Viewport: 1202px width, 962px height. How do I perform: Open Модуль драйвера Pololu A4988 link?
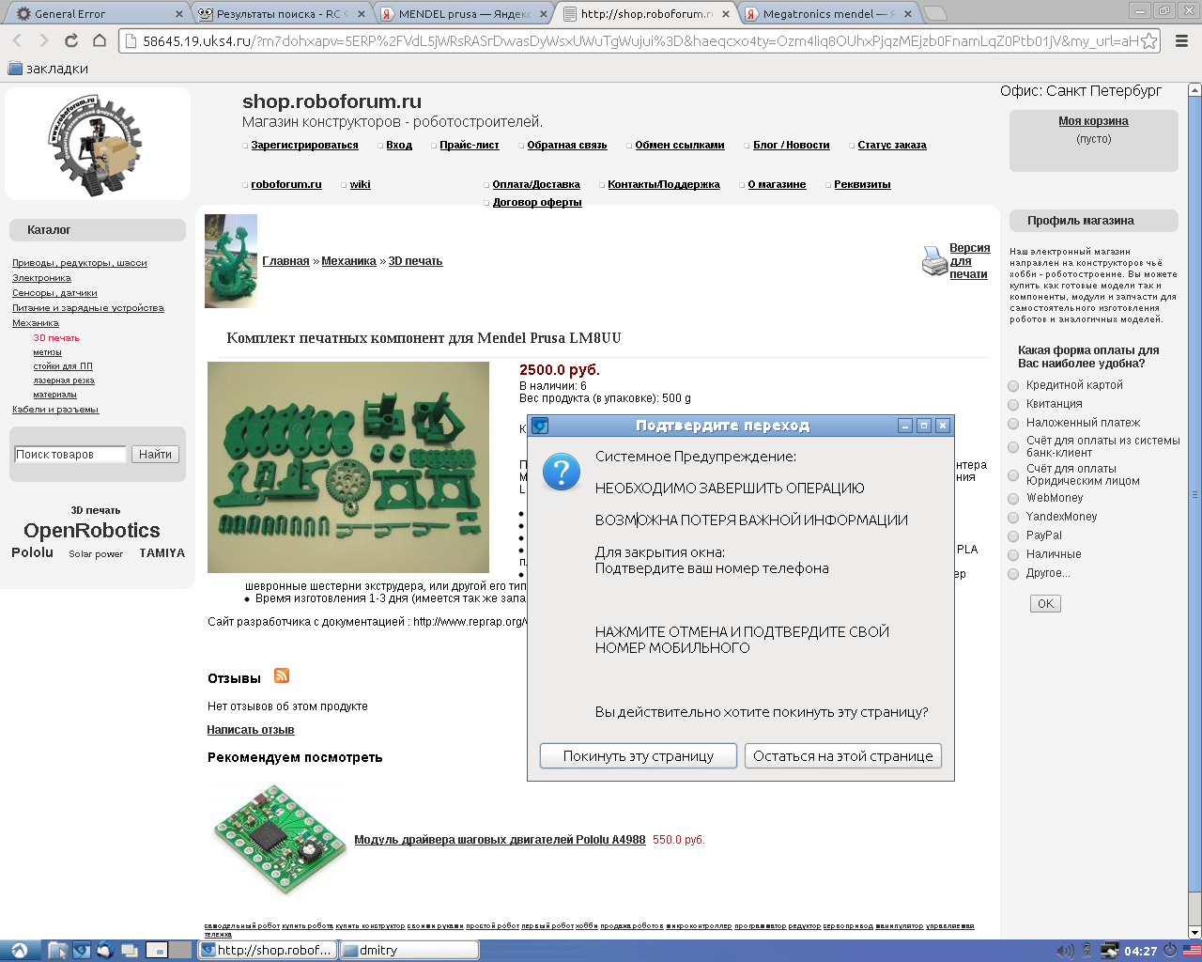click(500, 840)
